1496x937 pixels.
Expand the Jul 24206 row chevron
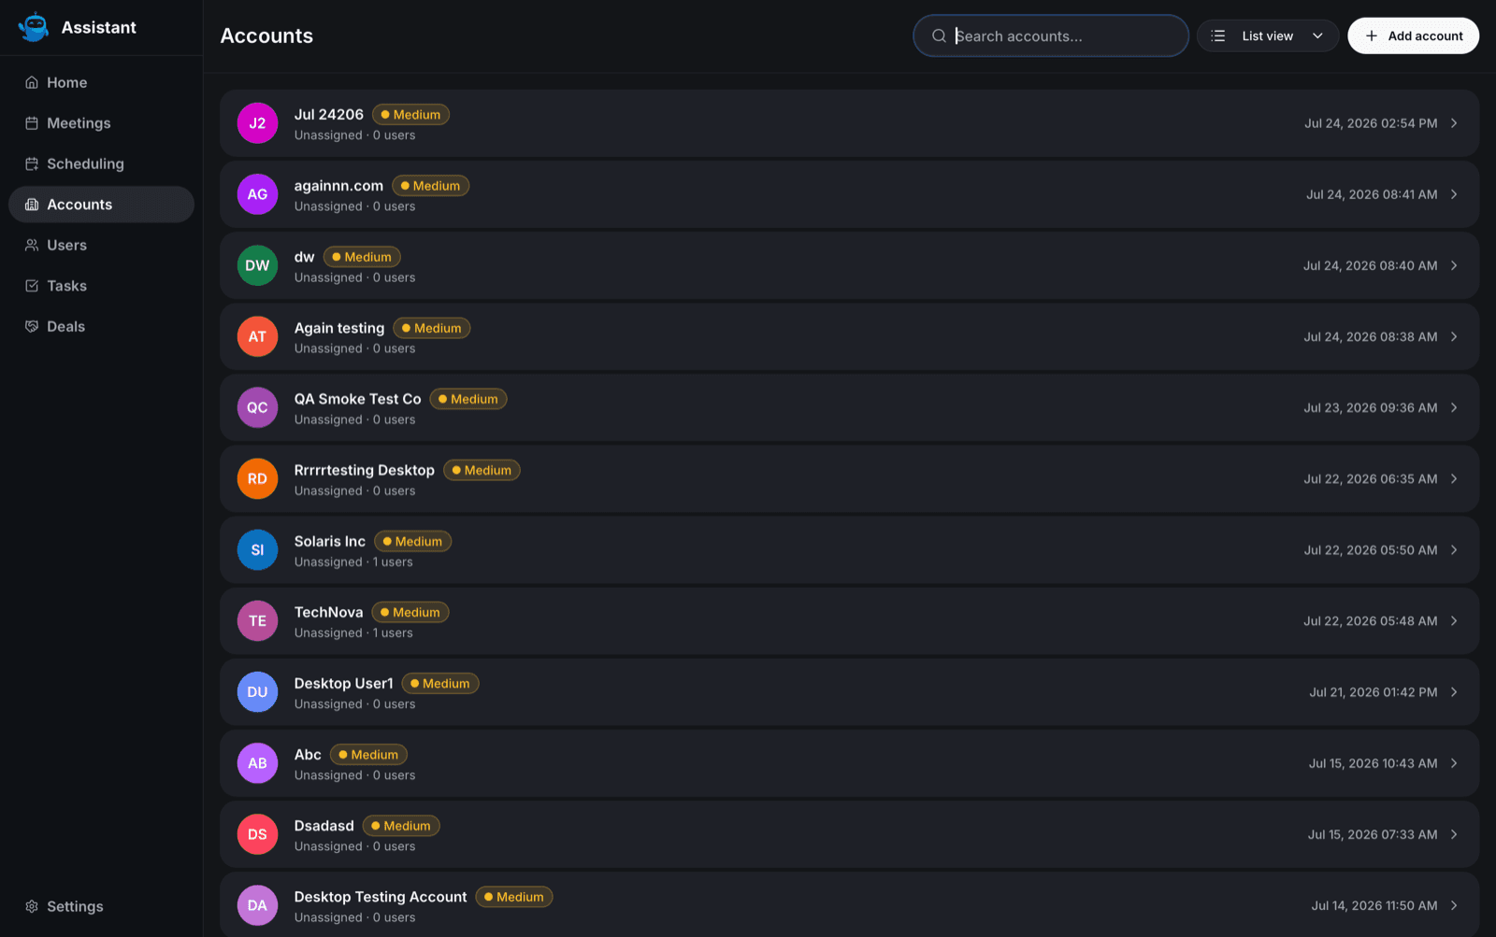[x=1454, y=123]
